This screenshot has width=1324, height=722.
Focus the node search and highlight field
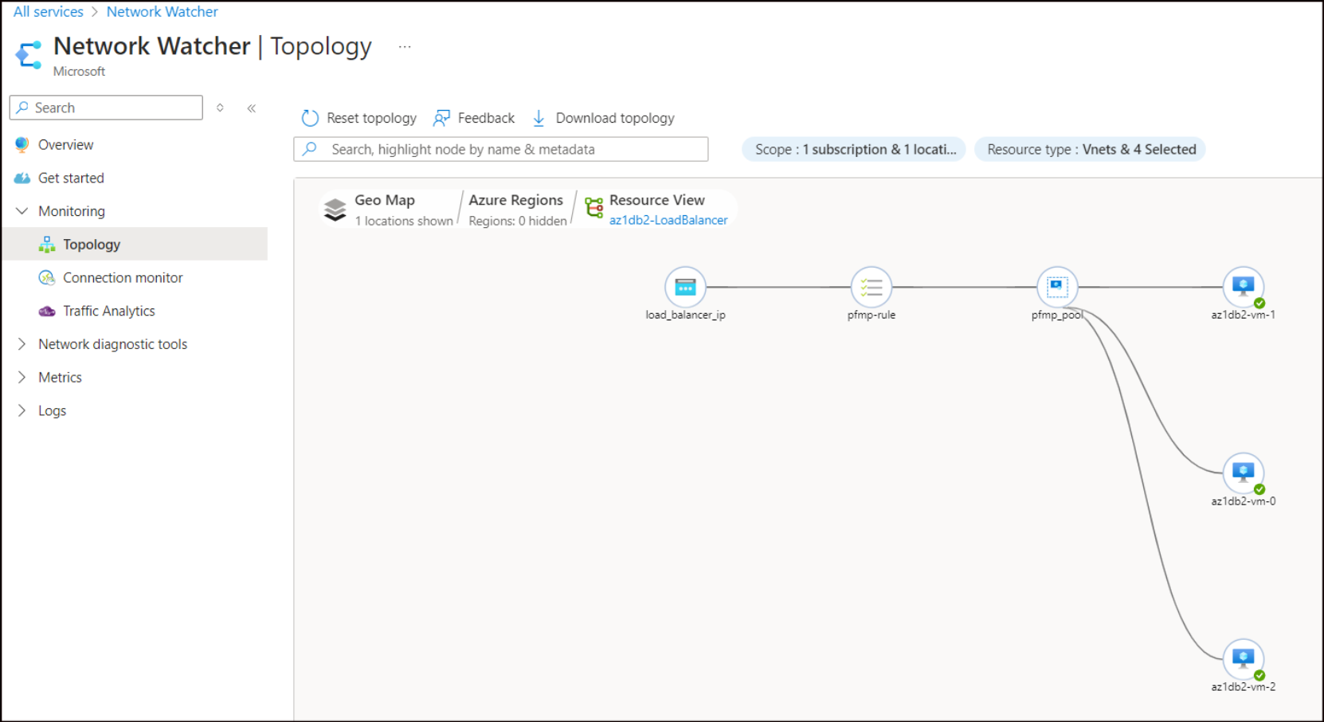pyautogui.click(x=500, y=149)
